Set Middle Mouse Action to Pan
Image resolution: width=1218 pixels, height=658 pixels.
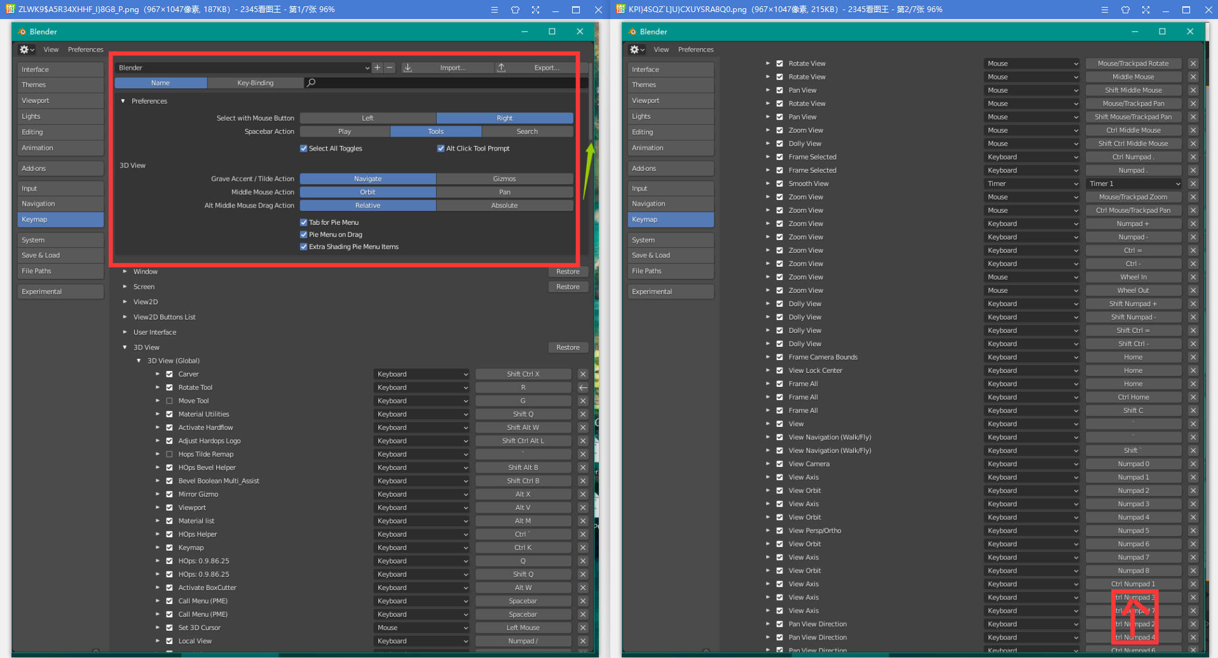click(505, 192)
